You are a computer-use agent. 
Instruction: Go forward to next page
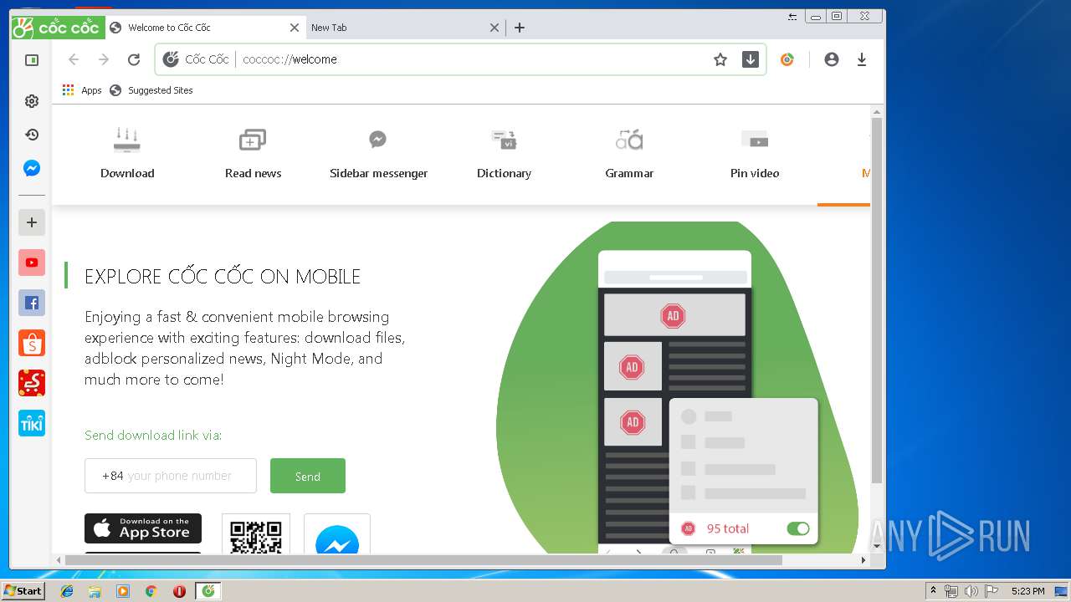tap(104, 59)
